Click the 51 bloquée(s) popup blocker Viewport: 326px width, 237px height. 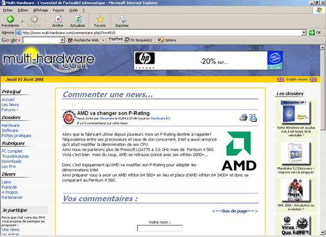tap(139, 40)
